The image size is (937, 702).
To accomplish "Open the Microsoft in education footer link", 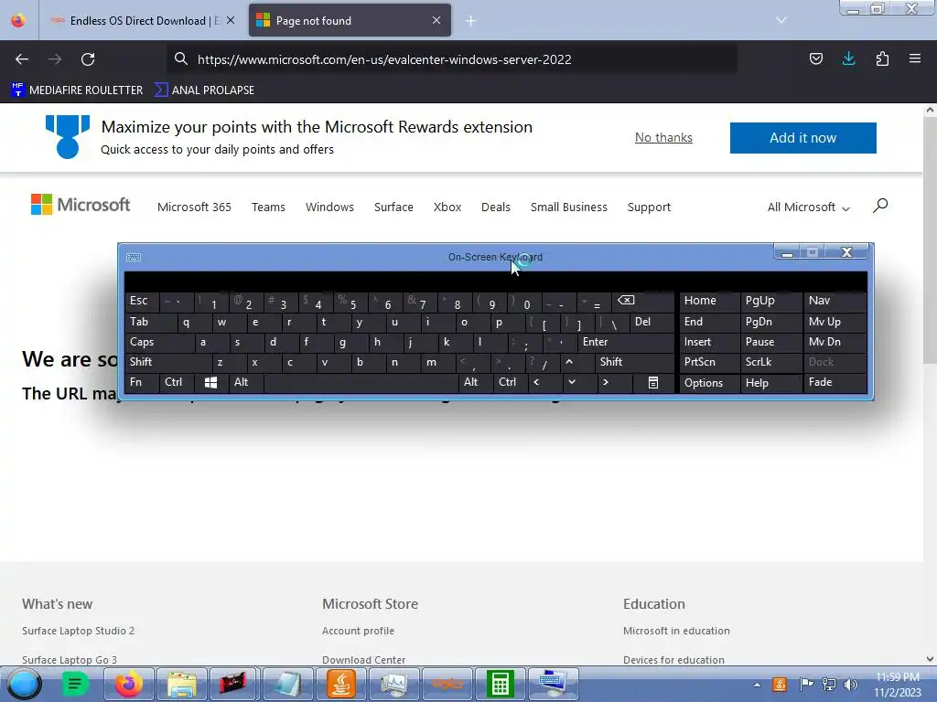I will click(676, 631).
